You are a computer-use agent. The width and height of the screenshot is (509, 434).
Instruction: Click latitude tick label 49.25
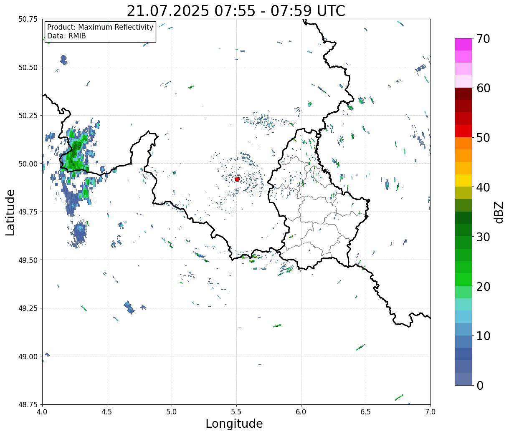click(x=28, y=308)
